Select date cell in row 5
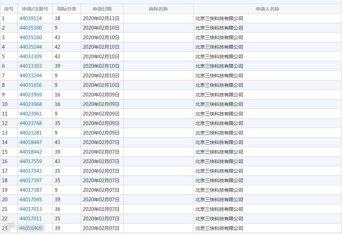This screenshot has height=234, width=342. [102, 57]
